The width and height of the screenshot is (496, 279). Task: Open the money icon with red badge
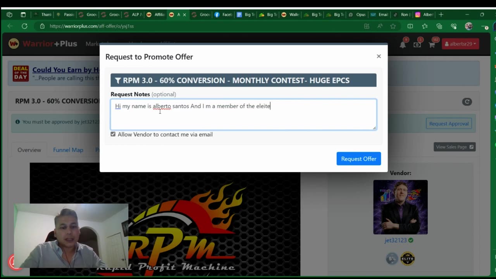tap(417, 44)
